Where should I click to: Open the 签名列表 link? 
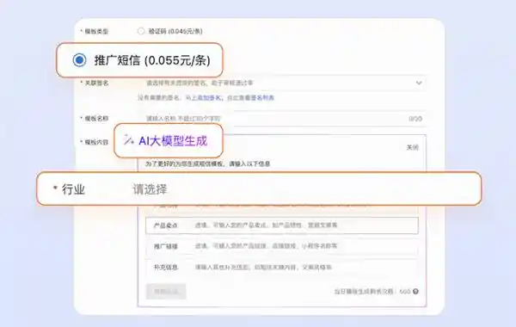click(263, 98)
